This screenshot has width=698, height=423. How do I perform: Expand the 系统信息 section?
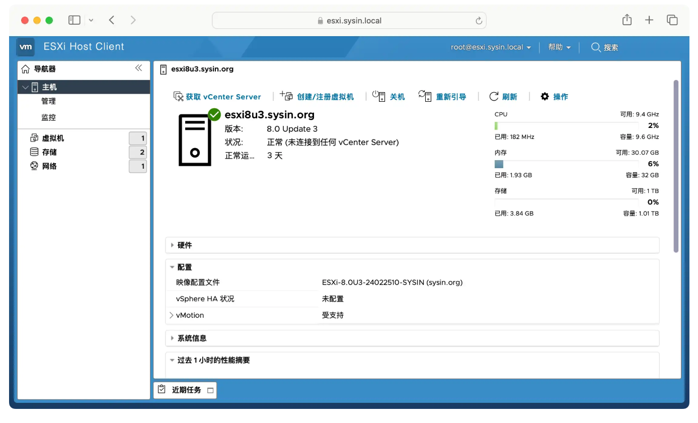coord(172,338)
